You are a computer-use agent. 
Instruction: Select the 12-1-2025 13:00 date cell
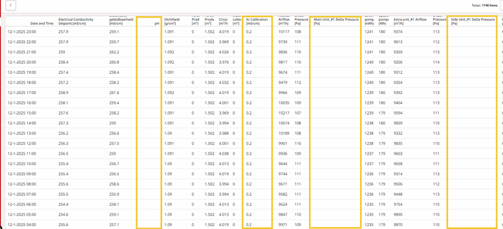pos(22,133)
